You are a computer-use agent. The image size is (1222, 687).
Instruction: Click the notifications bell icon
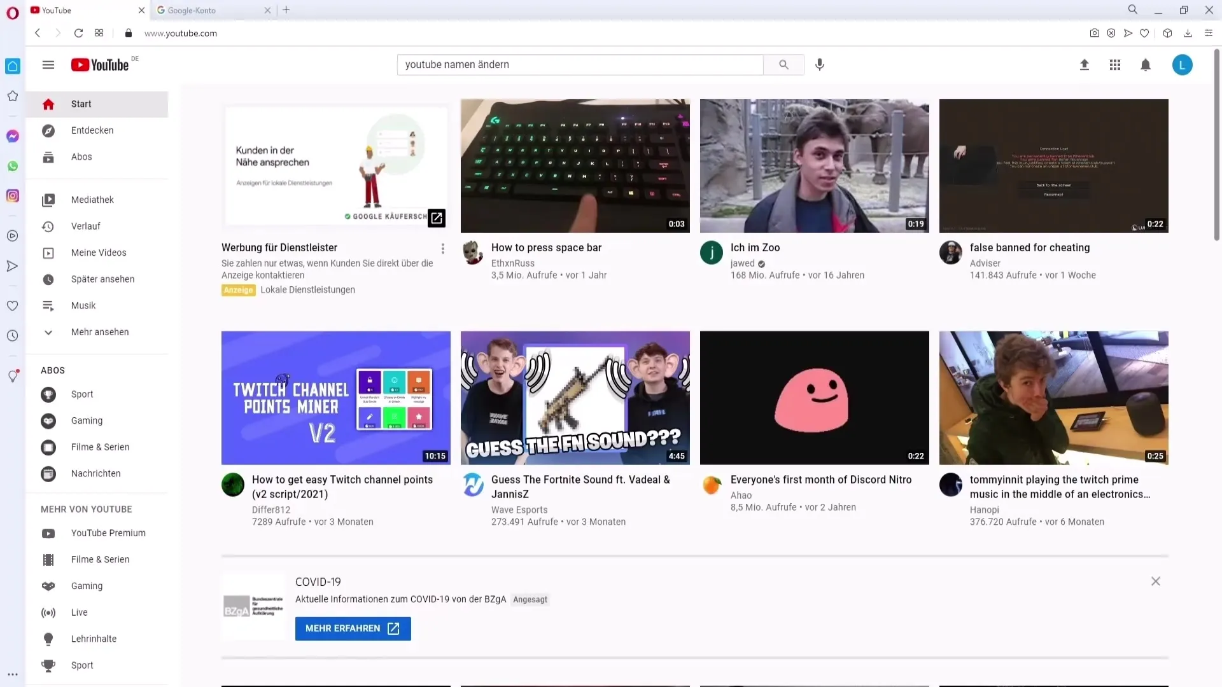coord(1146,65)
